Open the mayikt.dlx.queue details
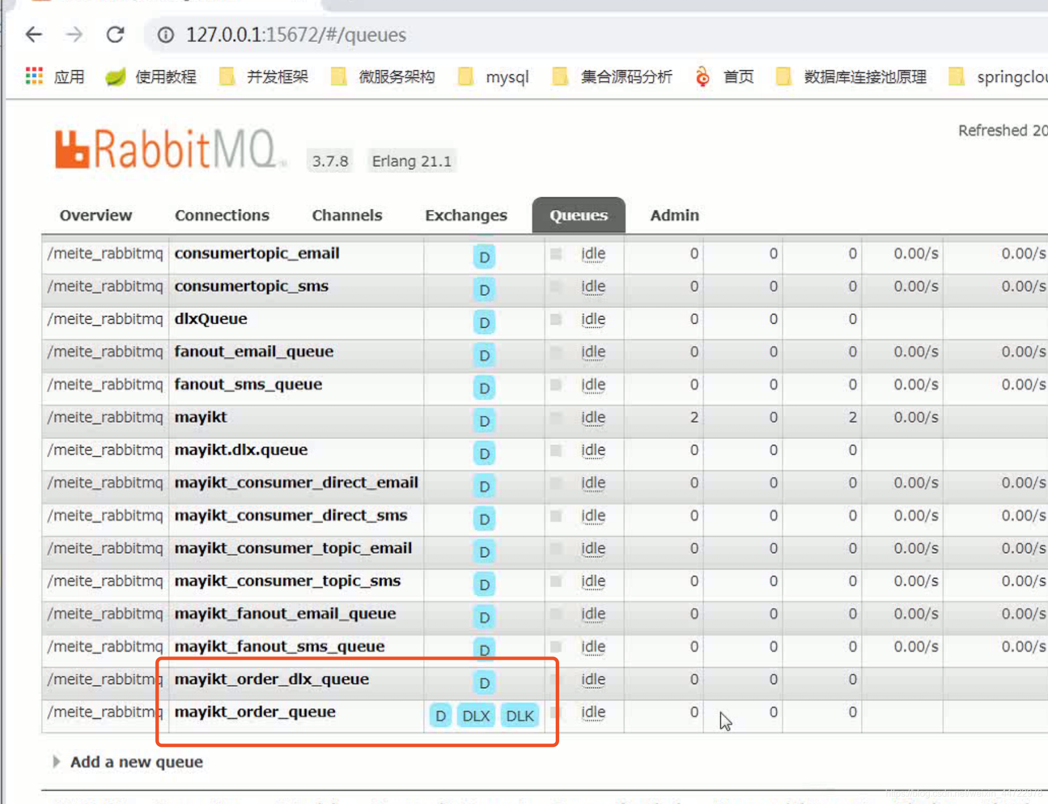This screenshot has height=804, width=1048. pyautogui.click(x=241, y=450)
